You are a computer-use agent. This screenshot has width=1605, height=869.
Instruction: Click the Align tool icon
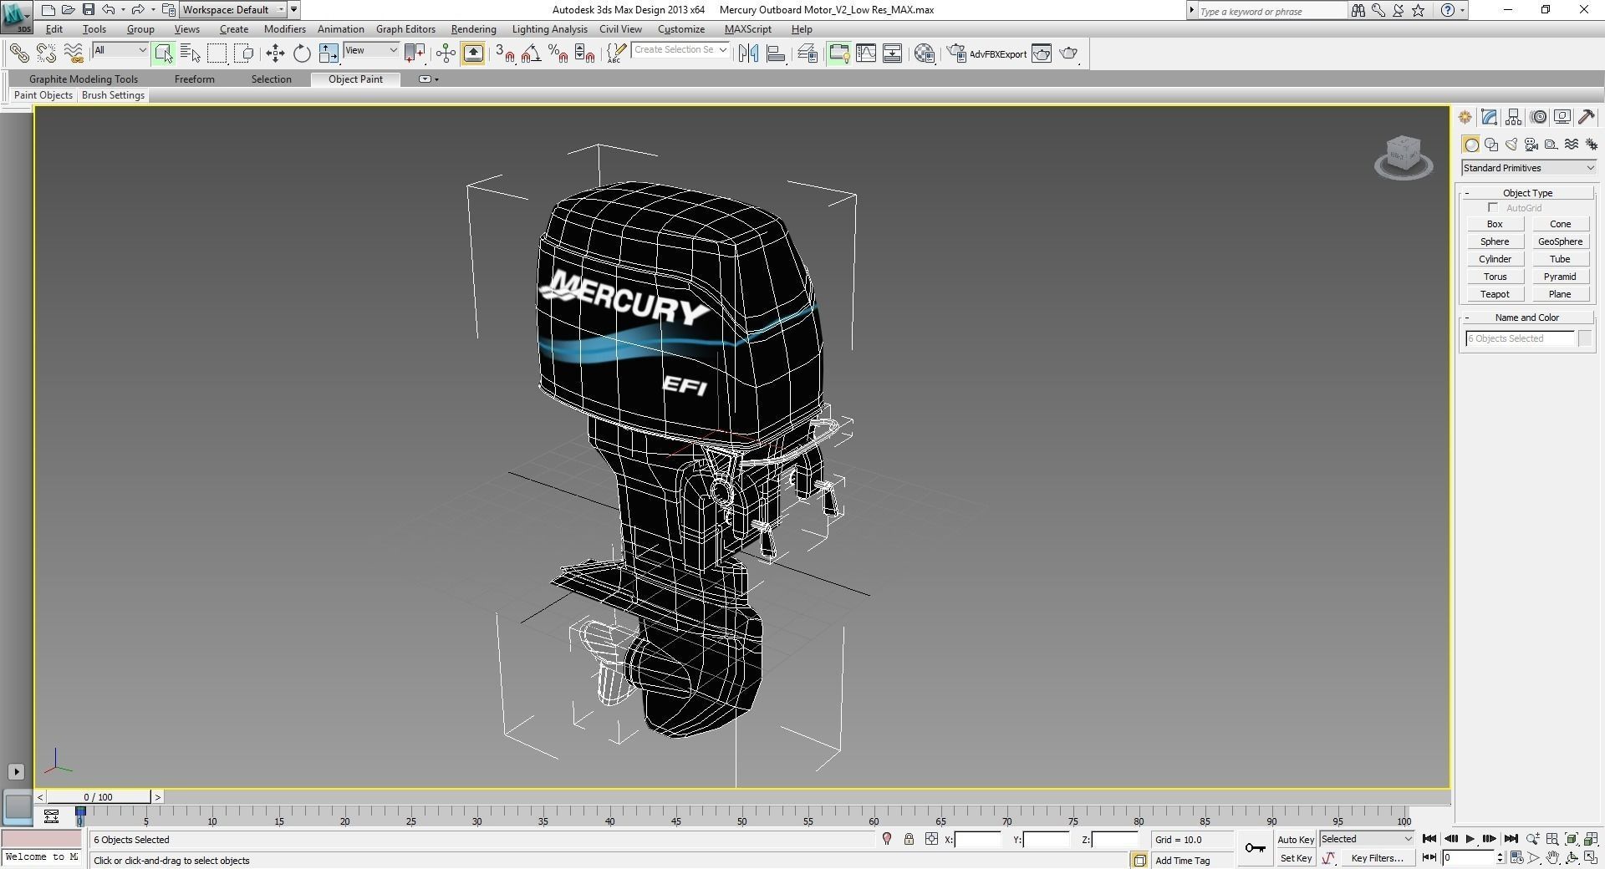tap(776, 53)
